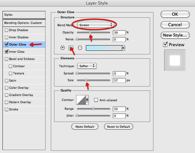
Task: Open the Bevel and Emboss settings label
Action: pyautogui.click(x=22, y=59)
